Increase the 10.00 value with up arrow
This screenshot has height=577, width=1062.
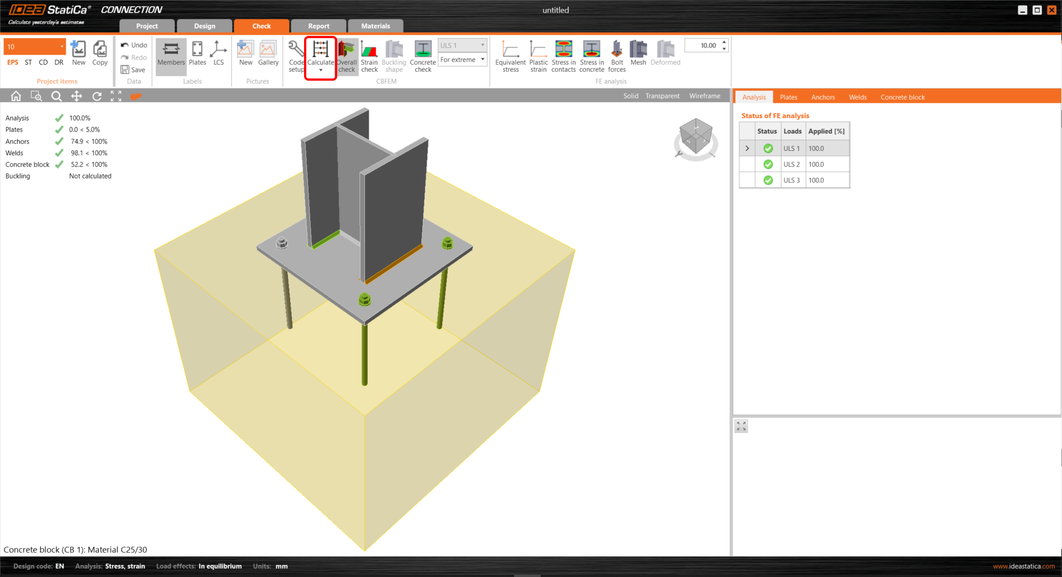point(724,42)
